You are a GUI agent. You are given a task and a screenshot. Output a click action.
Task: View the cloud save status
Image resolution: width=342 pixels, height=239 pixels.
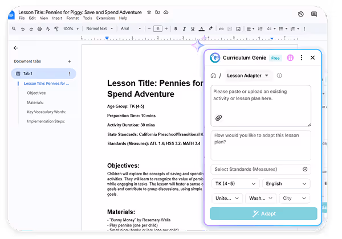[166, 12]
